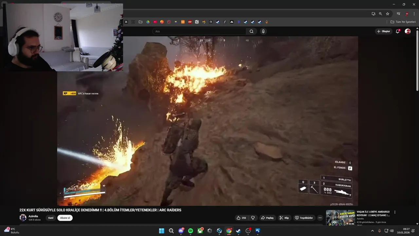The width and height of the screenshot is (419, 236).
Task: Click the Katıl join button
Action: pyautogui.click(x=51, y=218)
